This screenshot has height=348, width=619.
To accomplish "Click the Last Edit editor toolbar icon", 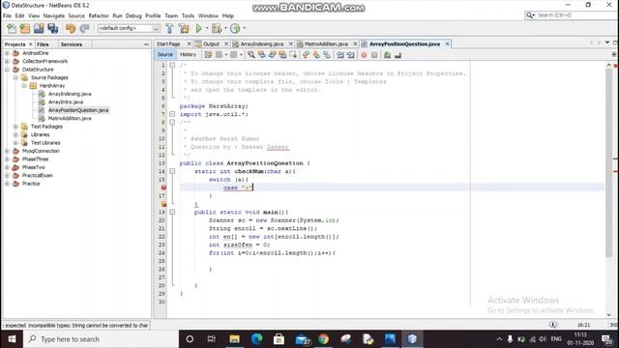I will (x=208, y=55).
